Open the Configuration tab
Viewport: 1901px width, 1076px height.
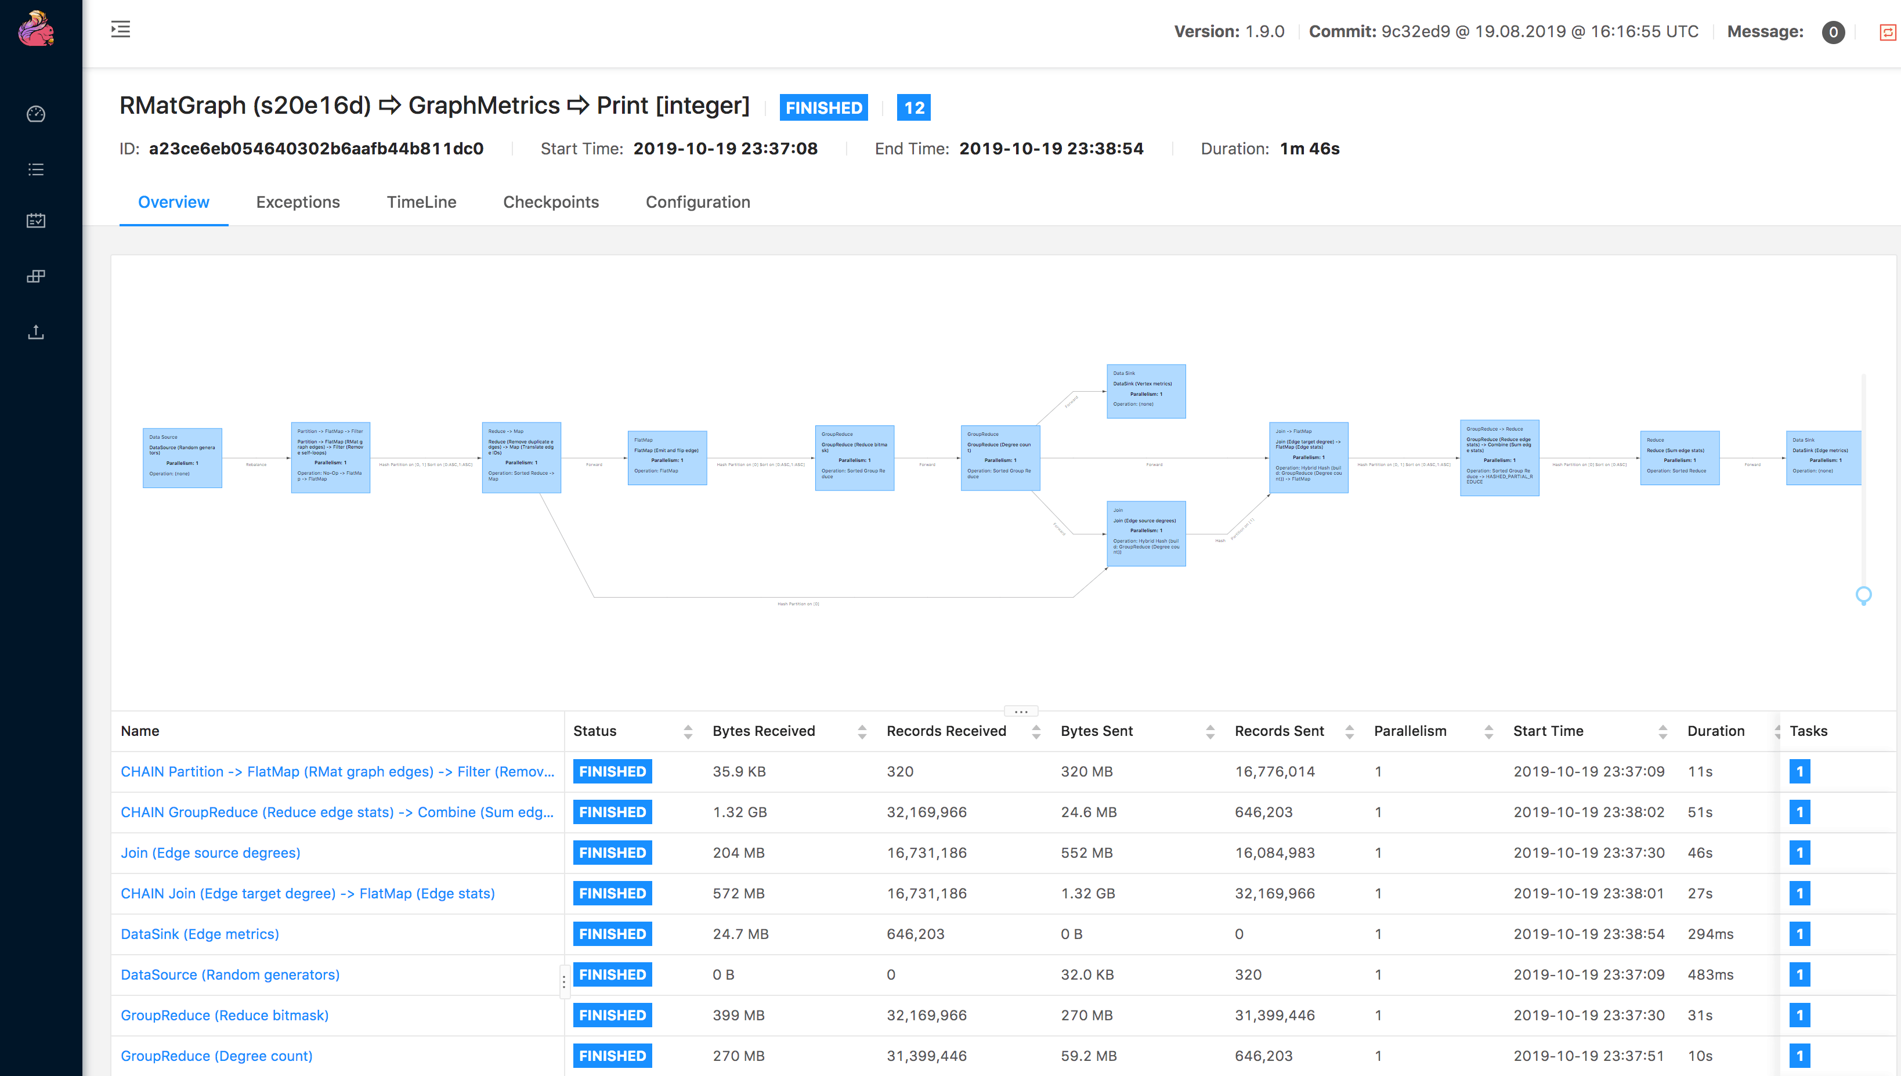click(x=697, y=202)
